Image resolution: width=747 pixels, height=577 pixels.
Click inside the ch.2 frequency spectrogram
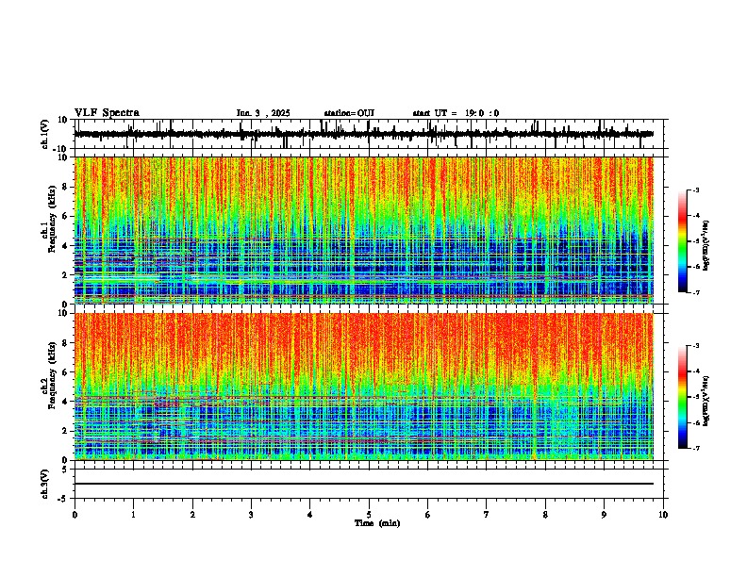point(364,387)
